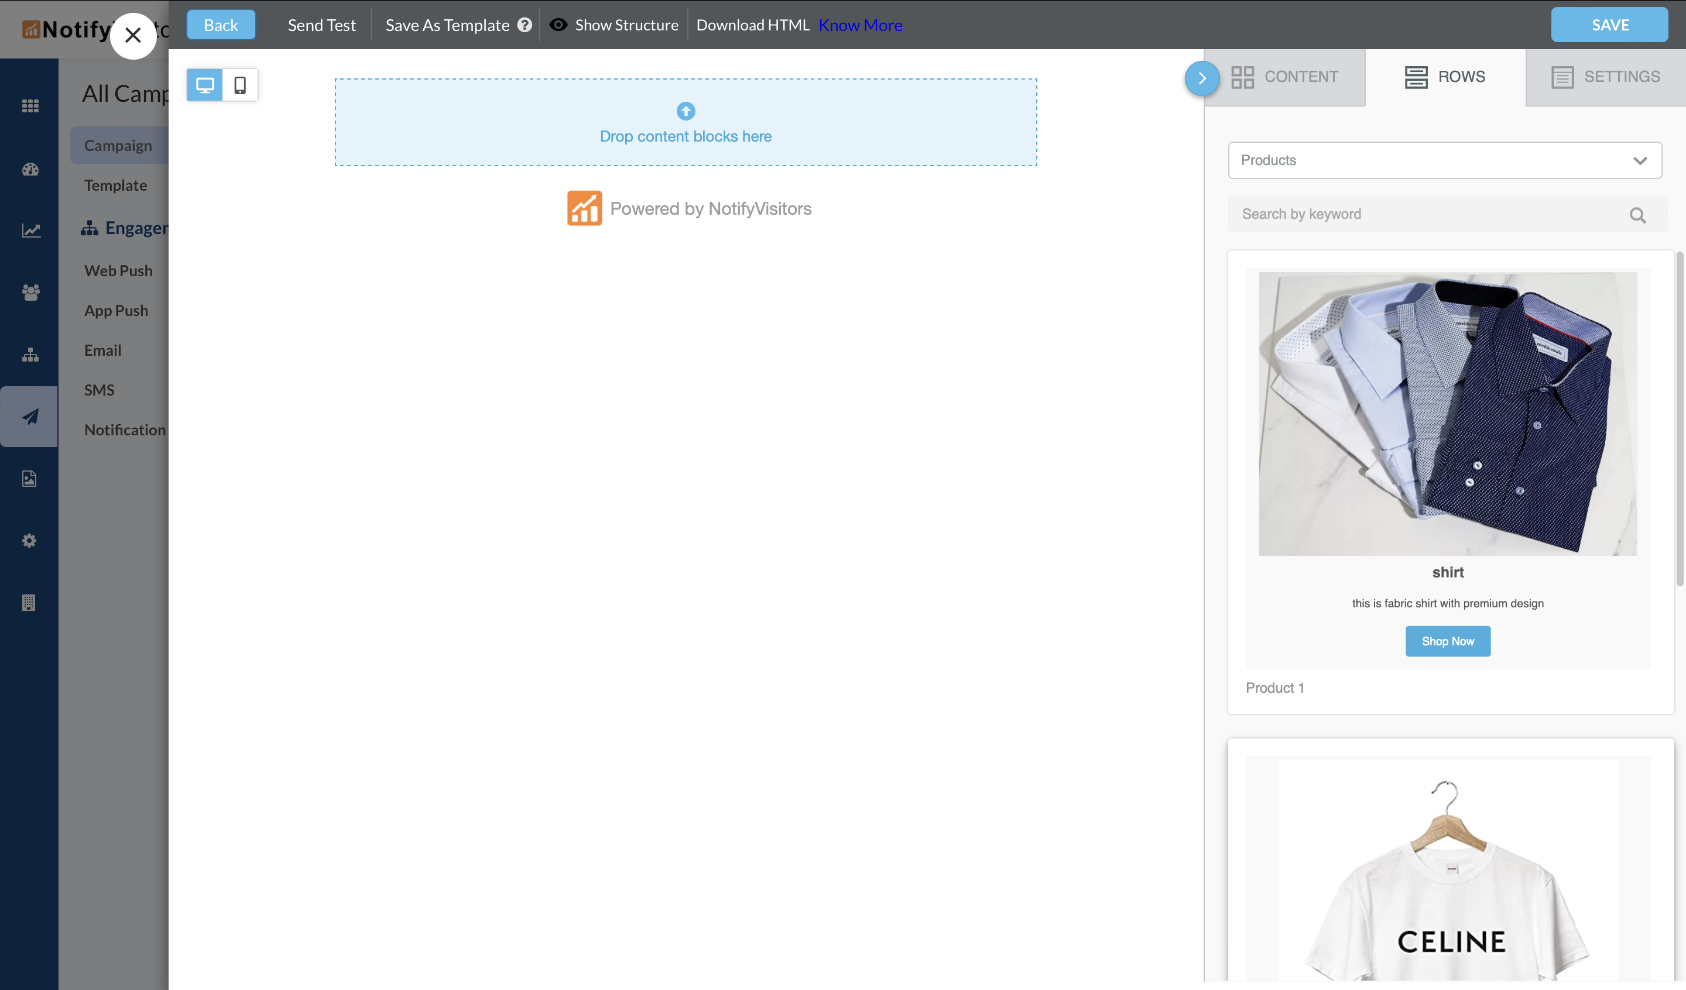1686x990 pixels.
Task: Click the Back button
Action: coord(221,25)
